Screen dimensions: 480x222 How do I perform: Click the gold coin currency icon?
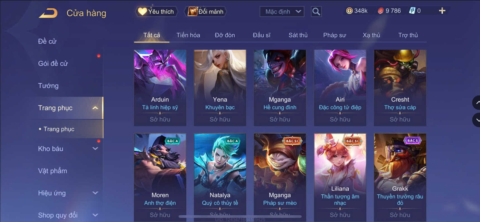pos(349,11)
